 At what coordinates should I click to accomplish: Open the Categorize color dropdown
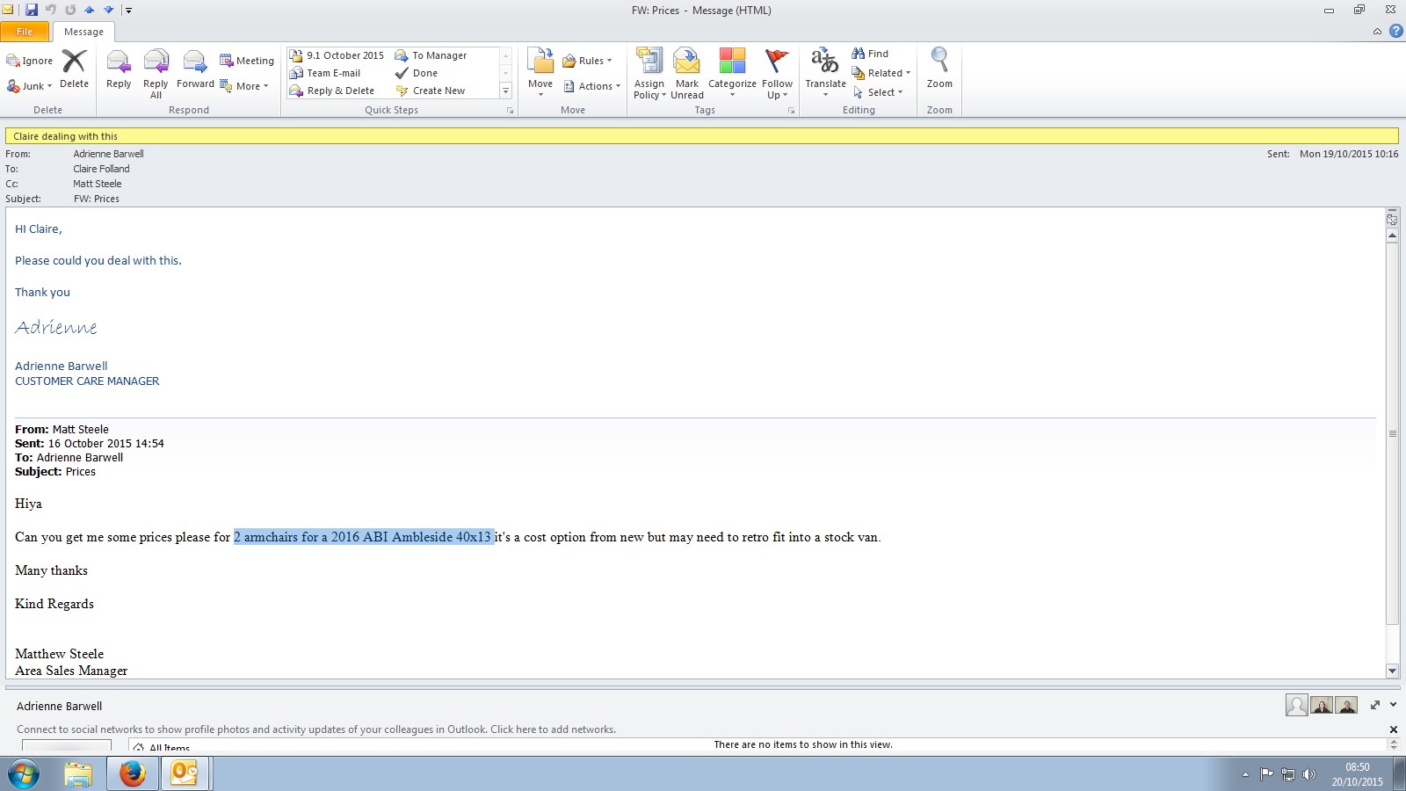point(732,70)
